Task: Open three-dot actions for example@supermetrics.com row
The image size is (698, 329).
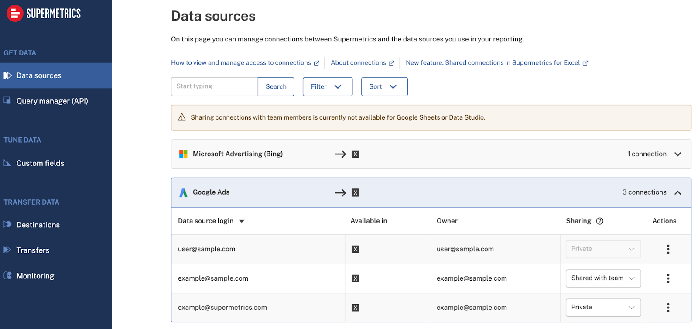Action: tap(668, 308)
